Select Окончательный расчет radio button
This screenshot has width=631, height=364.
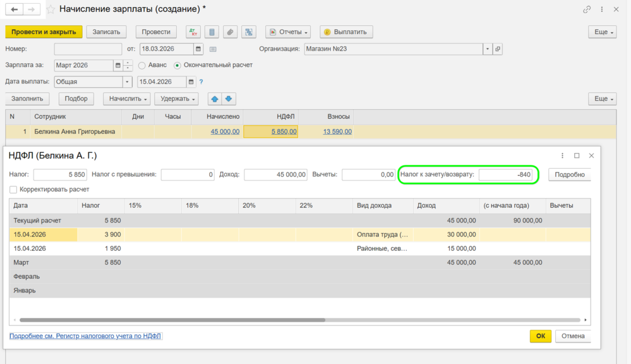tap(177, 65)
